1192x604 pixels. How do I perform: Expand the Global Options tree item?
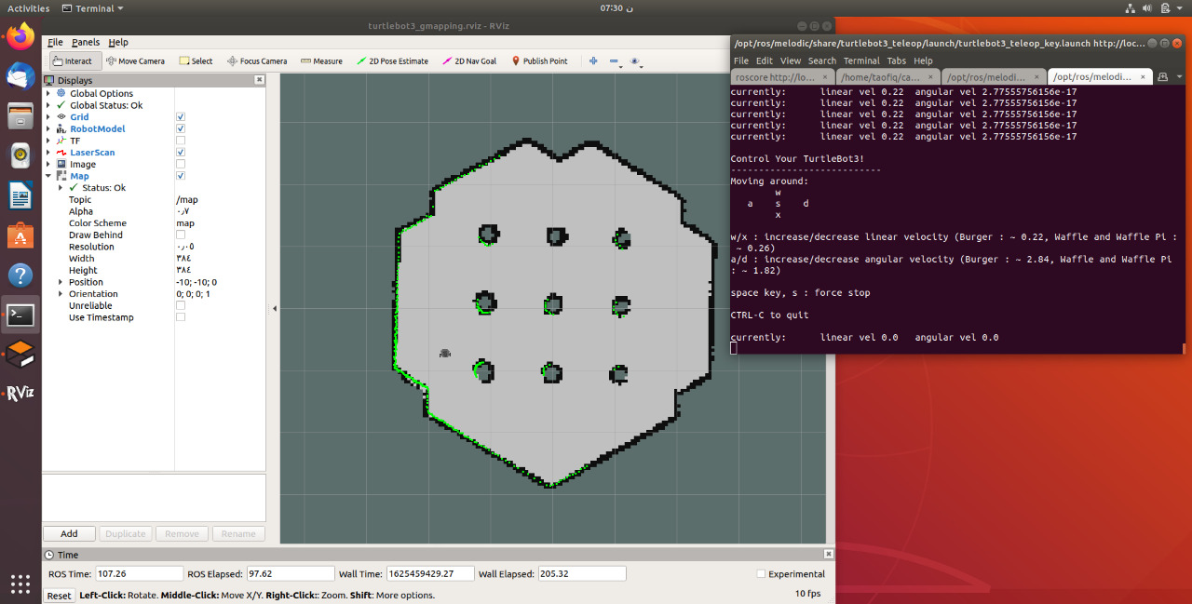[49, 93]
